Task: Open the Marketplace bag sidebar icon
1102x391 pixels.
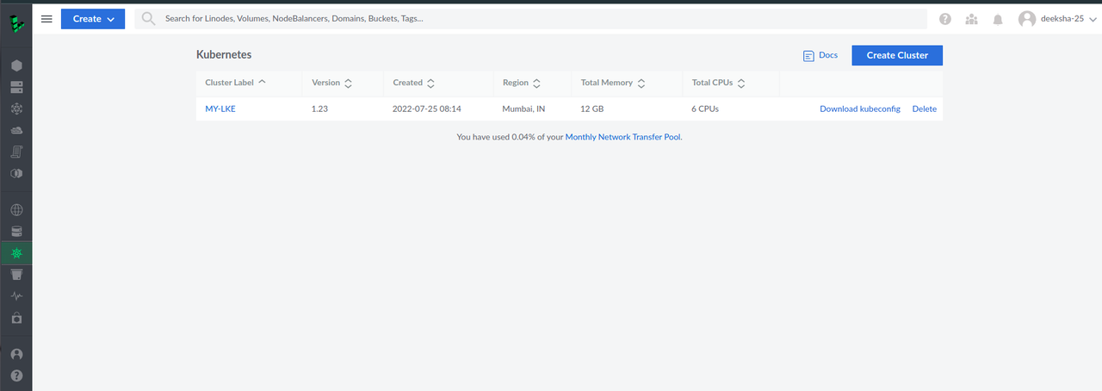Action: [16, 318]
